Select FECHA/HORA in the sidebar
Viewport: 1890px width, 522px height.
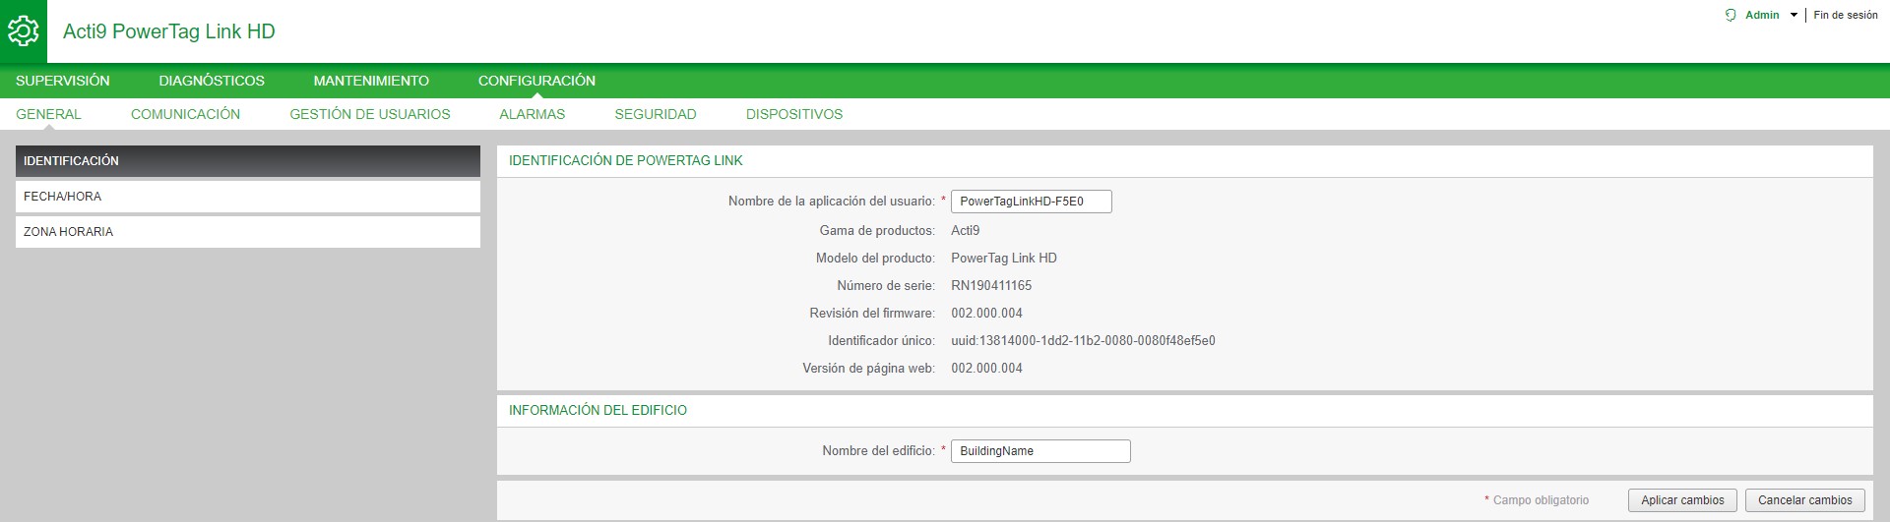point(247,197)
